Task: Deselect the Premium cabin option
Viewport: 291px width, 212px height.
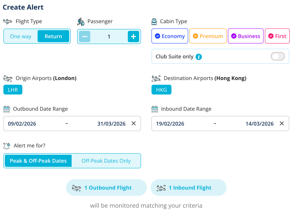Action: (x=208, y=36)
